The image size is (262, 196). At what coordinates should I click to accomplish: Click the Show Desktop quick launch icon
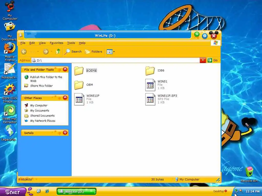39,191
